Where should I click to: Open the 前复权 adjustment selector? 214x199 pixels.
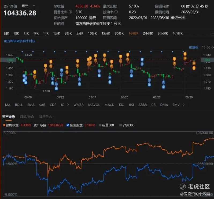(x=194, y=47)
